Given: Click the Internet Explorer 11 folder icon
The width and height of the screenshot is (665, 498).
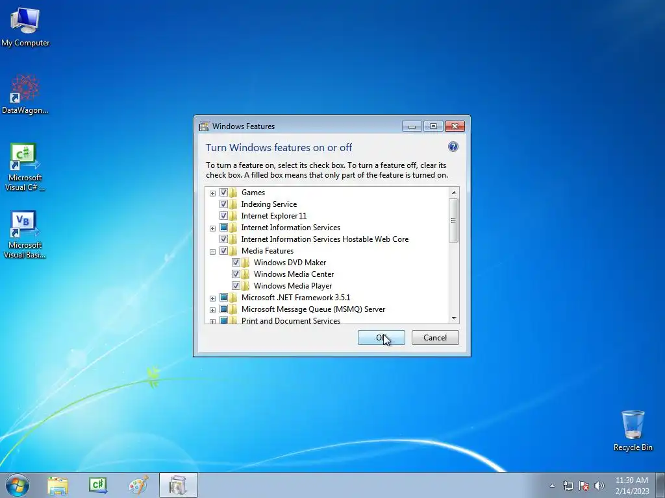Looking at the screenshot, I should [233, 216].
